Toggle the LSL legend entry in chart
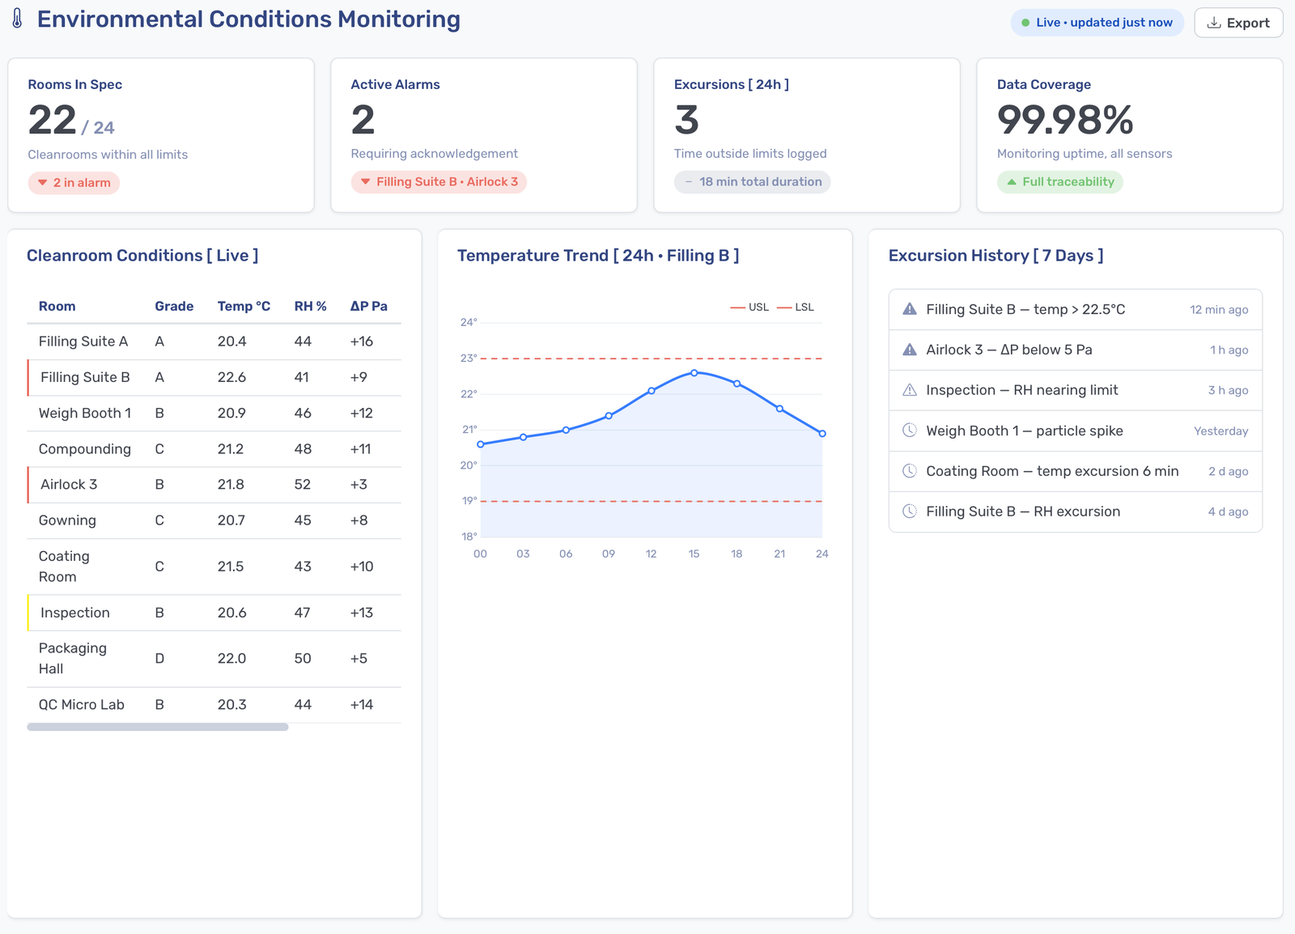 coord(796,307)
